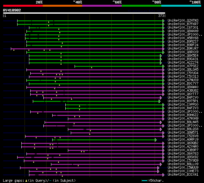Click the UniRef100_B9RJR7 text

point(183,49)
